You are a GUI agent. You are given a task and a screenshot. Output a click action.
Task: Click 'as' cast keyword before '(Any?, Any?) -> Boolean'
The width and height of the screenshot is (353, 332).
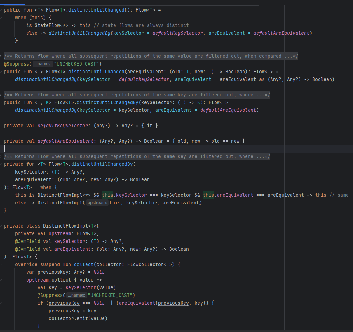[262, 80]
